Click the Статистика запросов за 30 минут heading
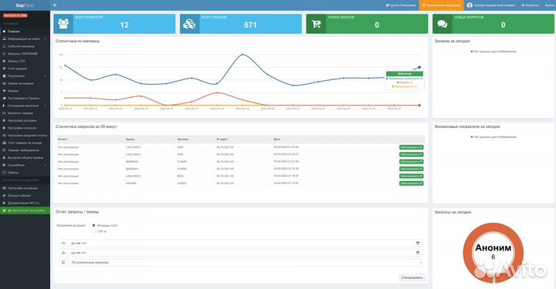The height and width of the screenshot is (289, 556). 86,126
